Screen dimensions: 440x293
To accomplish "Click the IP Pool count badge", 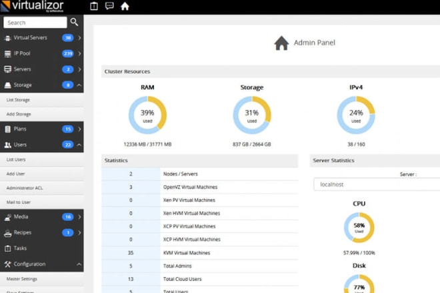I will click(x=67, y=53).
